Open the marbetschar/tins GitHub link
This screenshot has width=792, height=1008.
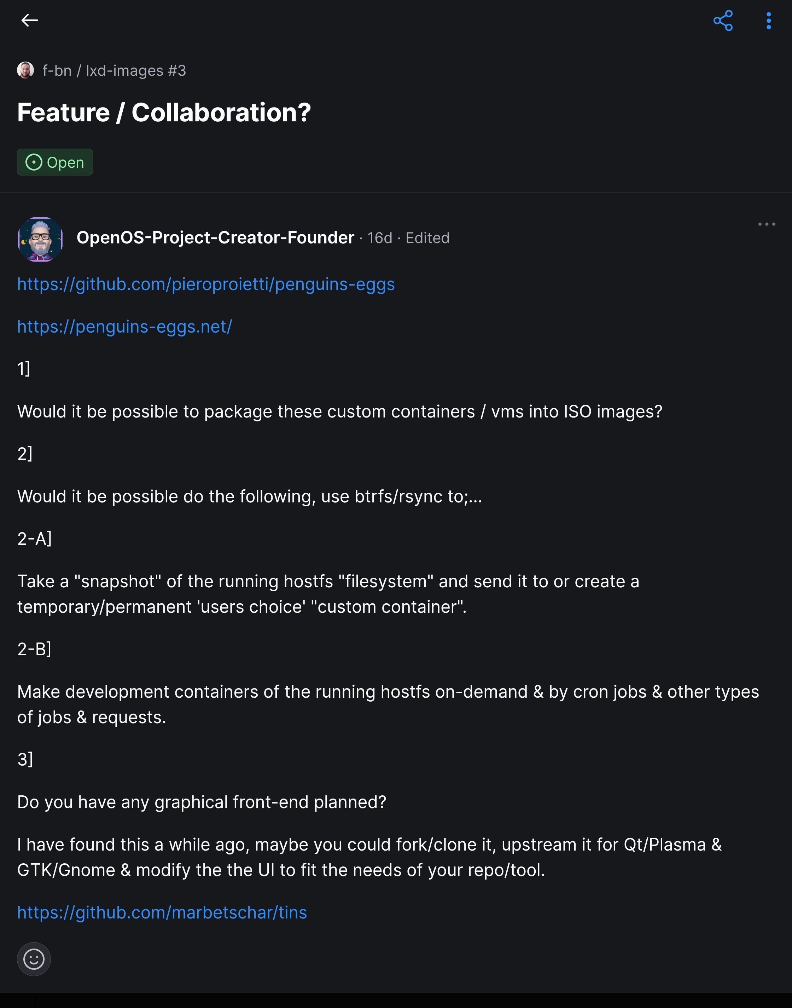click(162, 912)
